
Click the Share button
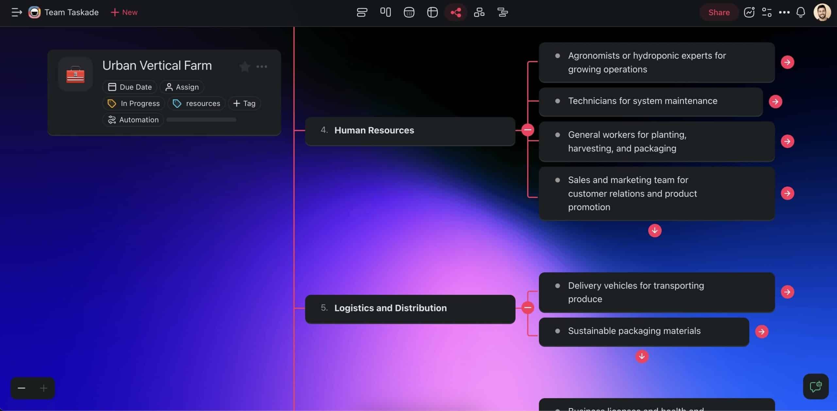719,12
